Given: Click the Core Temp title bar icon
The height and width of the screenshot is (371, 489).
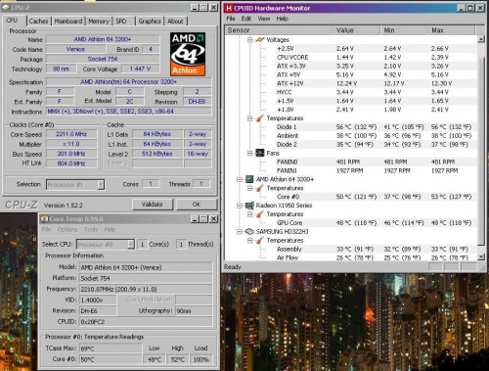Looking at the screenshot, I should coord(45,218).
